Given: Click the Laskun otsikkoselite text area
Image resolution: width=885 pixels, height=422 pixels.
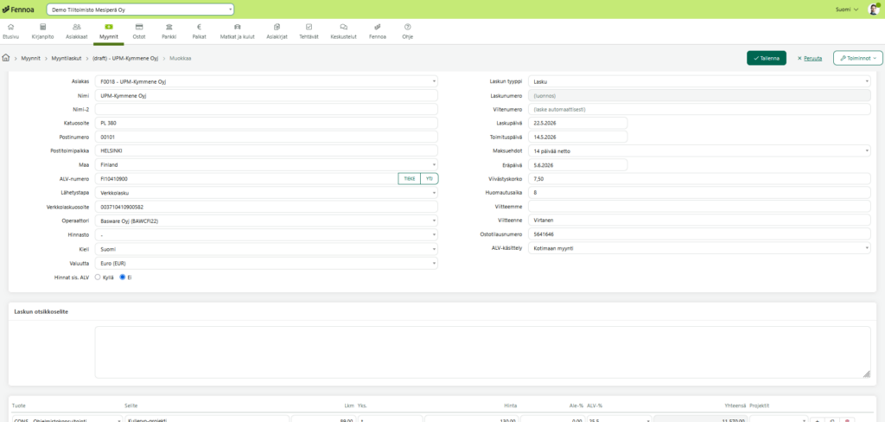Looking at the screenshot, I should coord(482,352).
